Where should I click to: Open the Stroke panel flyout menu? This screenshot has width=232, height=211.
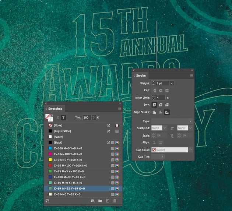(191, 75)
